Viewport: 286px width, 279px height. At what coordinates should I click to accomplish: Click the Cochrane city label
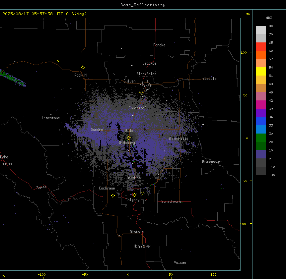107,188
